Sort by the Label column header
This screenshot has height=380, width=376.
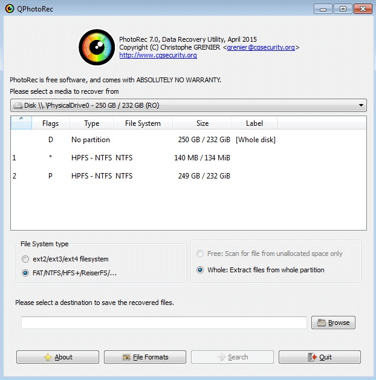[x=254, y=123]
